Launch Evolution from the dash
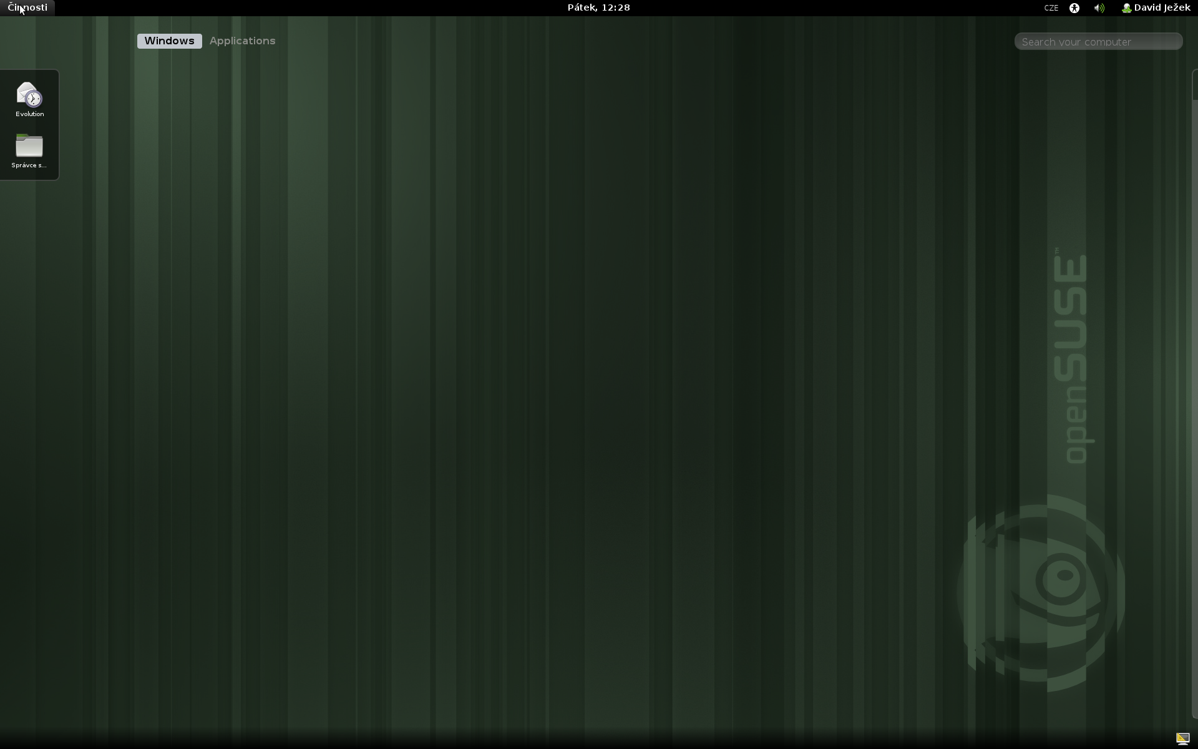Screen dimensions: 1198x749 (29, 99)
